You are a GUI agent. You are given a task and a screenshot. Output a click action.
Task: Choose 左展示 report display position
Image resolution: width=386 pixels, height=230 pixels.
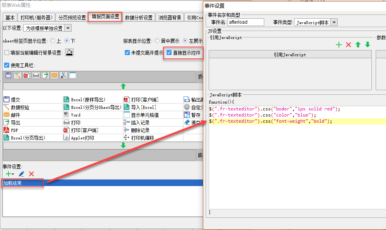[185, 41]
